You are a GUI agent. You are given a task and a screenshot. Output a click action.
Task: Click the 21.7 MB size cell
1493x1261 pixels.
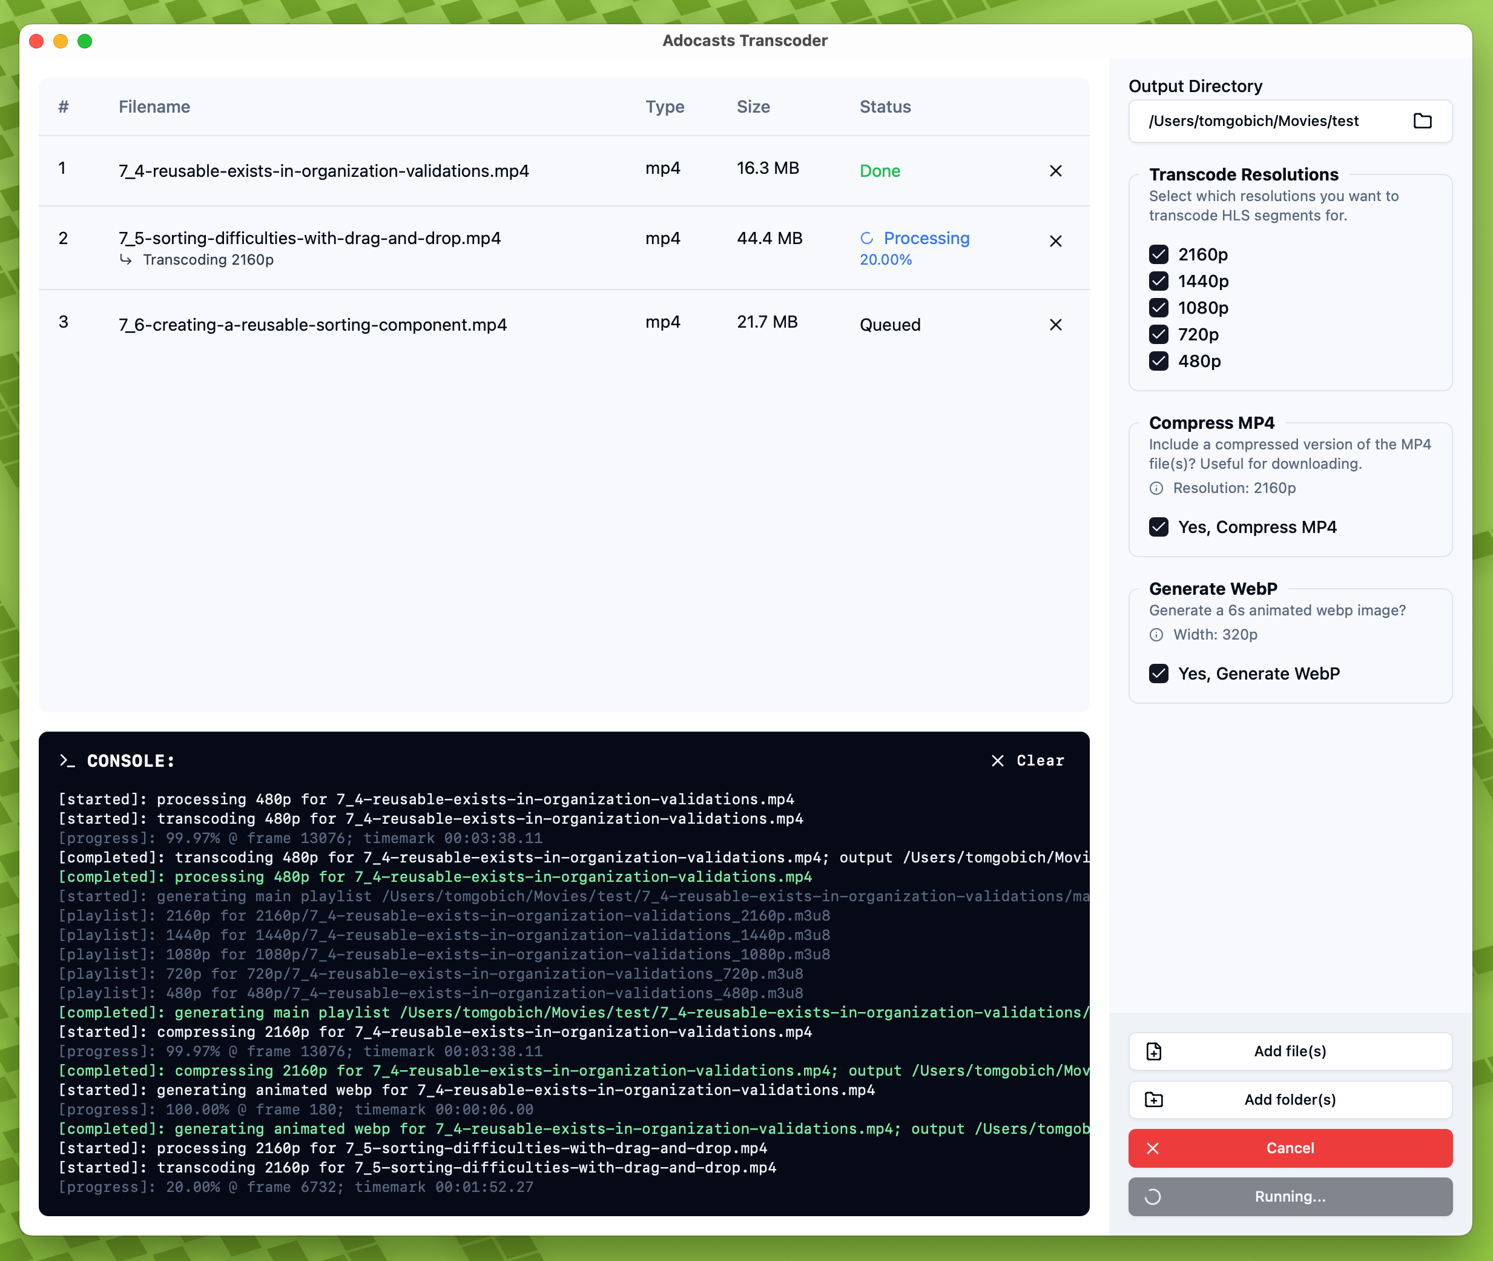[x=767, y=322]
